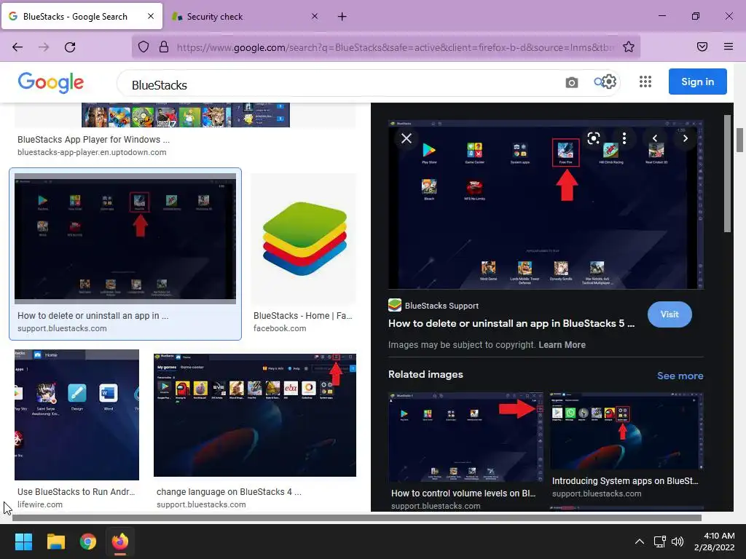This screenshot has height=559, width=746.
Task: Open change language on BlueStacks 4 thumbnail
Action: (254, 414)
